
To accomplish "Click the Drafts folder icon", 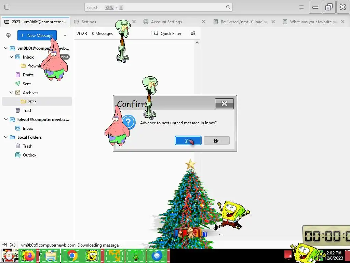I will coord(18,75).
